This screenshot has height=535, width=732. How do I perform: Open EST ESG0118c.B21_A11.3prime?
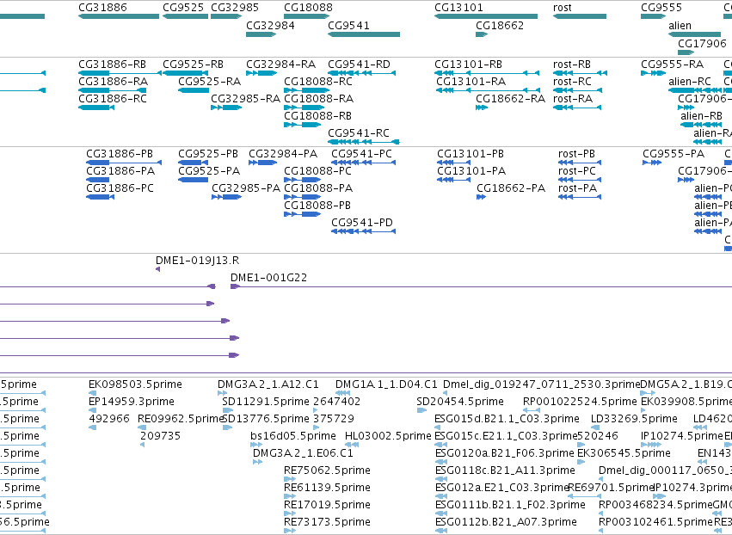[505, 470]
